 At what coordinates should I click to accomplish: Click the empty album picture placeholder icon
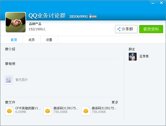point(9,80)
